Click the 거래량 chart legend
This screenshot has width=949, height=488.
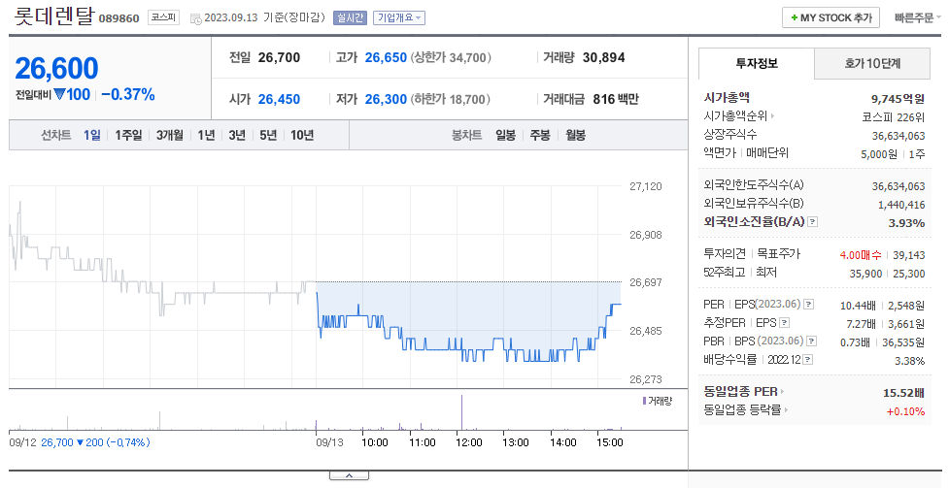click(x=658, y=401)
